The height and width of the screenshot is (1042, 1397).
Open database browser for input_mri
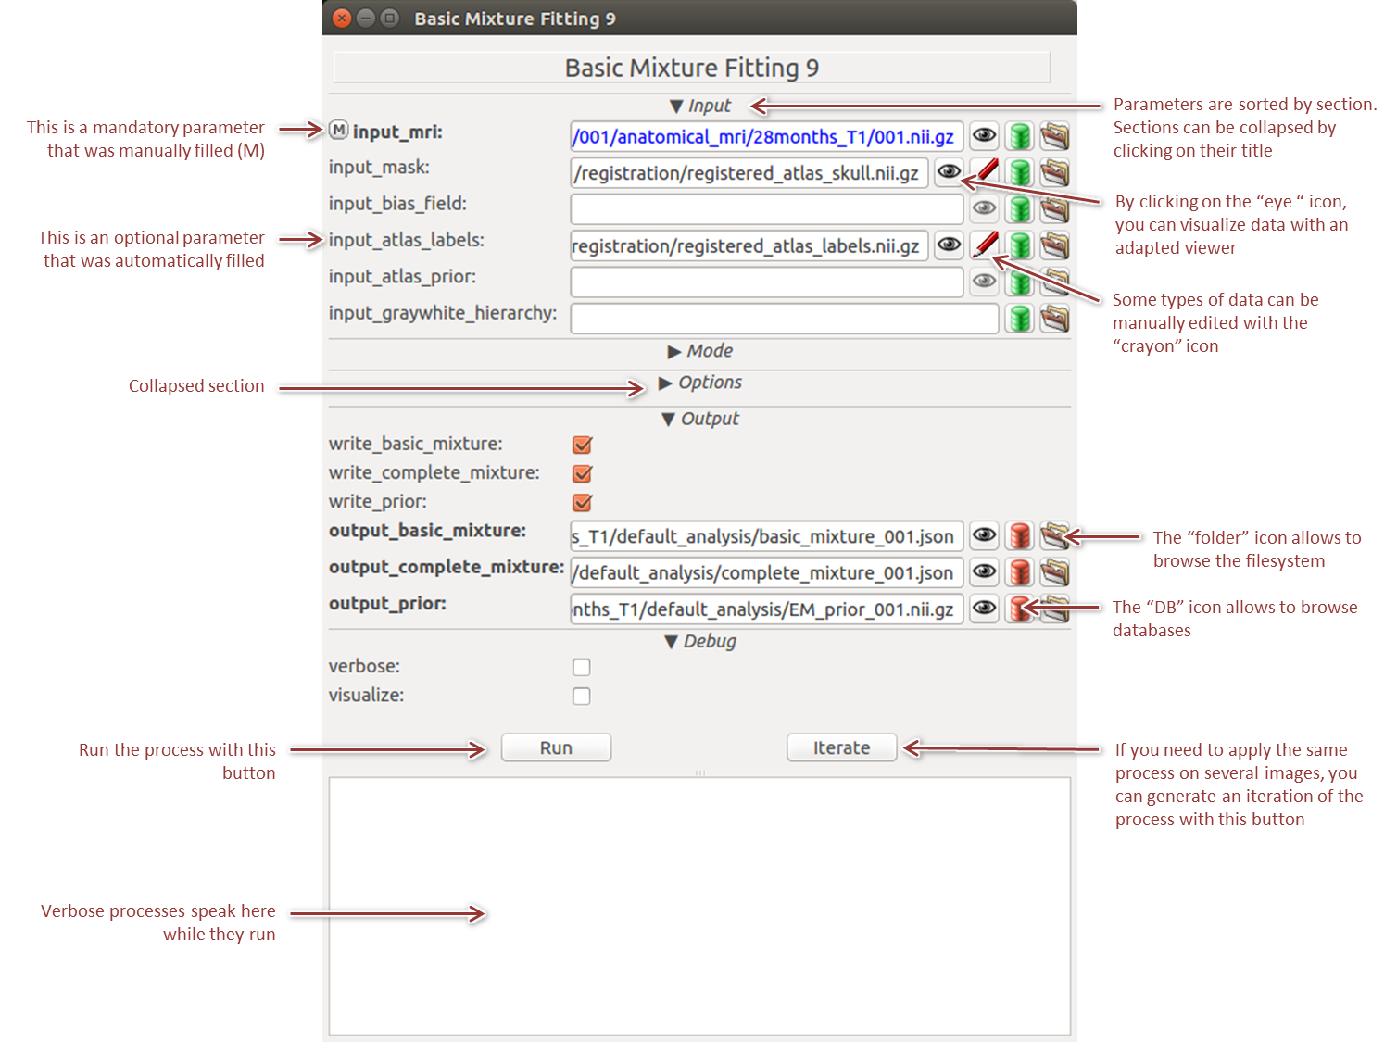coord(1019,136)
